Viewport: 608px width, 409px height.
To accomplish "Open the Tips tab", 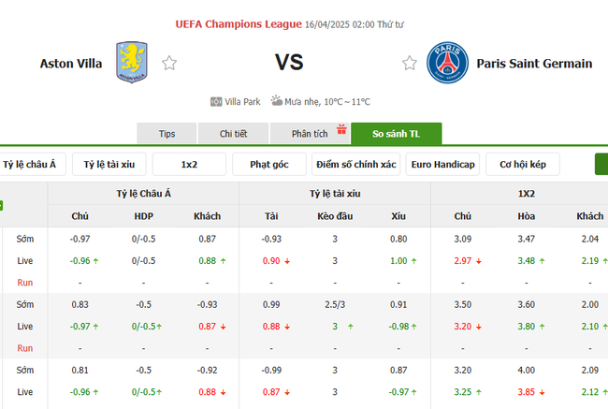I will pyautogui.click(x=166, y=134).
